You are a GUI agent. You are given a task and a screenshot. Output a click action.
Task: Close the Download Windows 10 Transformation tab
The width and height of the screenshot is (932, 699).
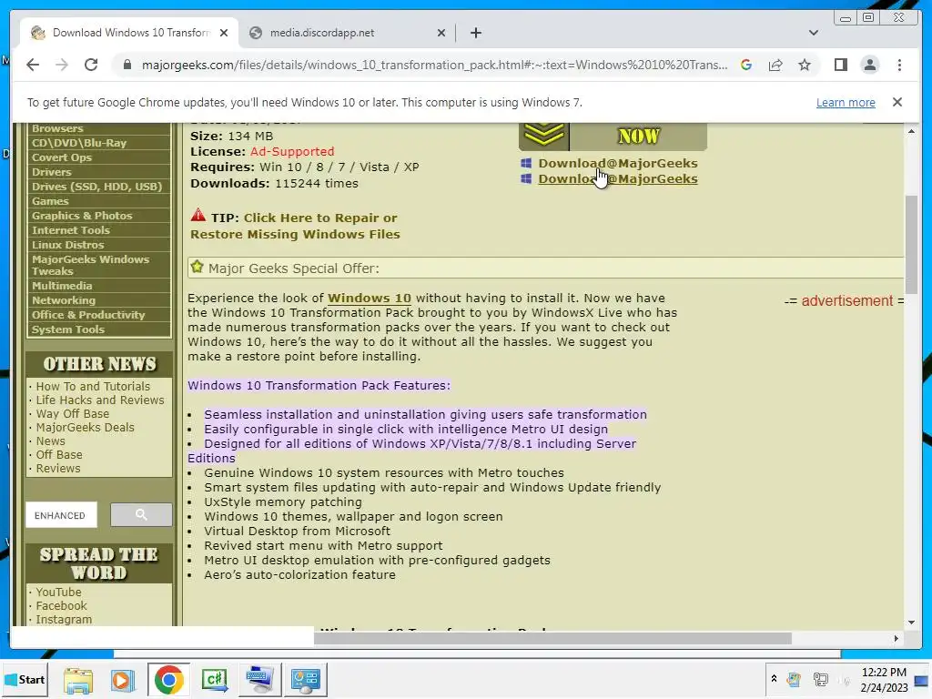click(224, 33)
